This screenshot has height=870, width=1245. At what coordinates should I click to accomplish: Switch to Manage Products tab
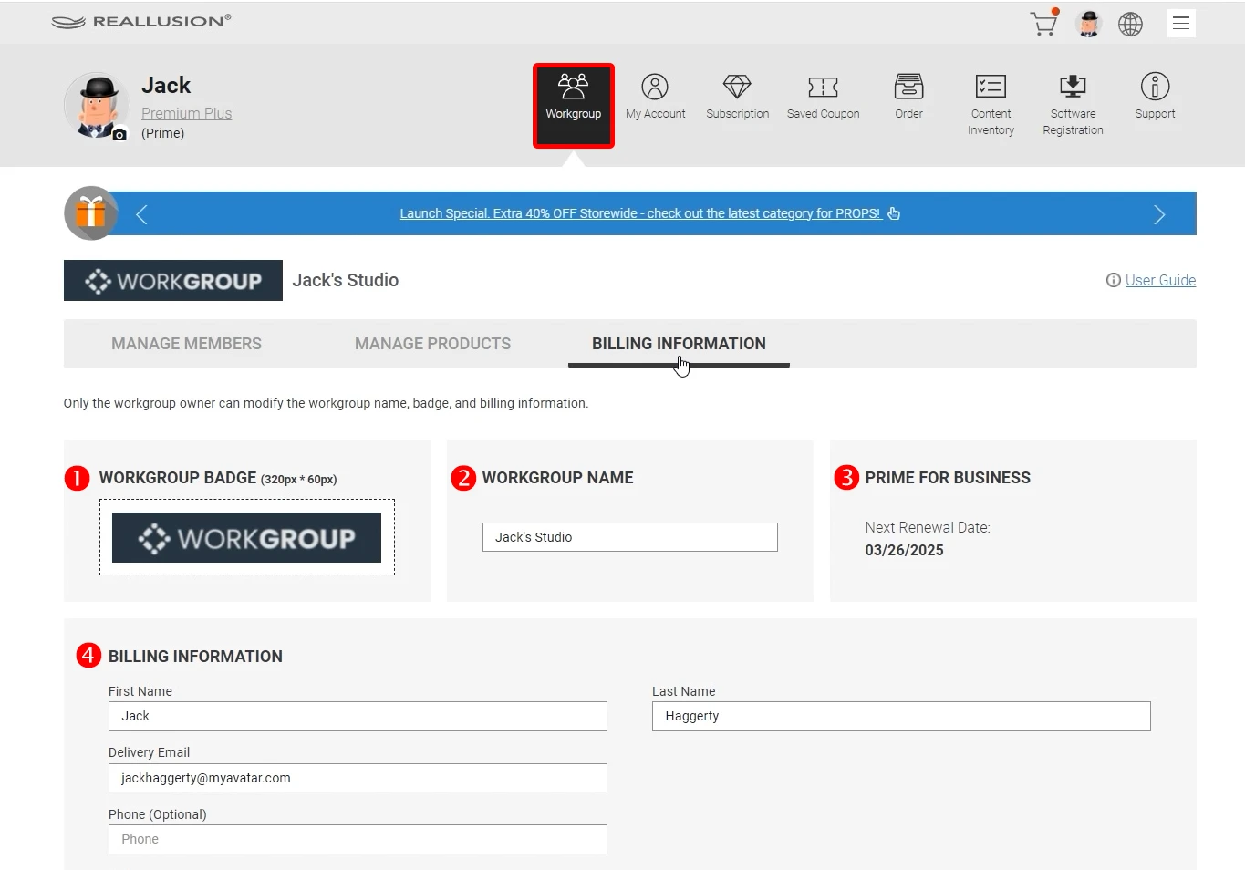click(432, 344)
